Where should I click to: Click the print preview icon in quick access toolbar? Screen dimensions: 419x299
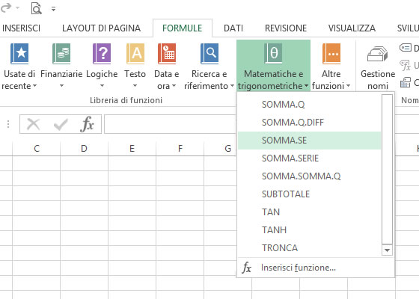[x=36, y=8]
